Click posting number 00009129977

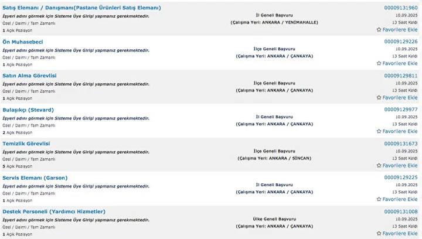coord(401,110)
